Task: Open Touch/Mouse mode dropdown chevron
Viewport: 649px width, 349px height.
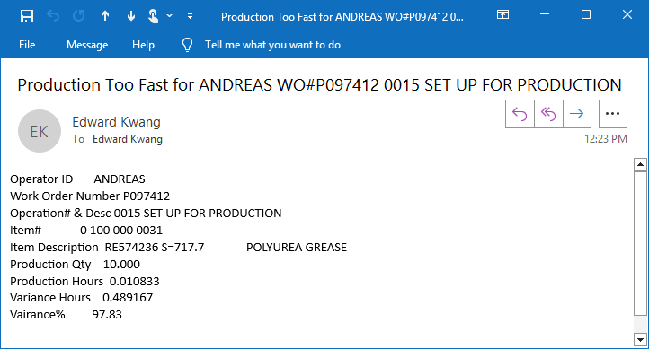Action: [x=169, y=16]
